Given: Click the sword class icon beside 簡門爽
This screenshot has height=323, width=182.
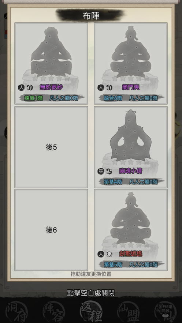Looking at the screenshot, I should 109,88.
